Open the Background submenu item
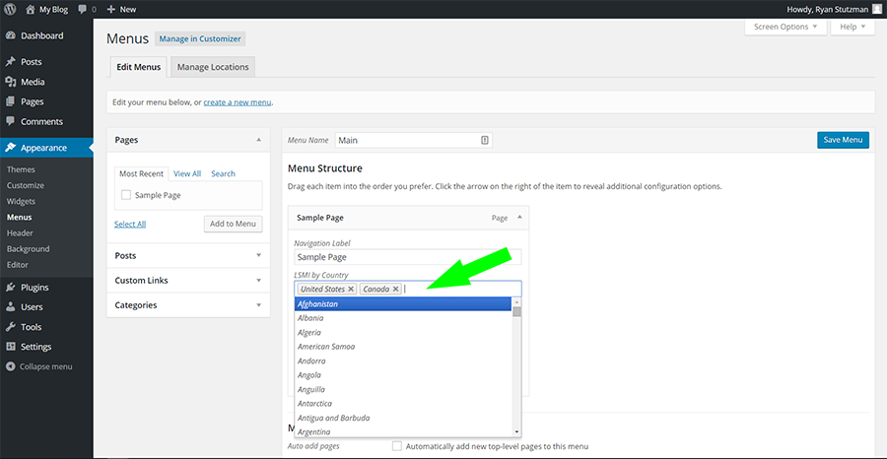 pos(29,249)
